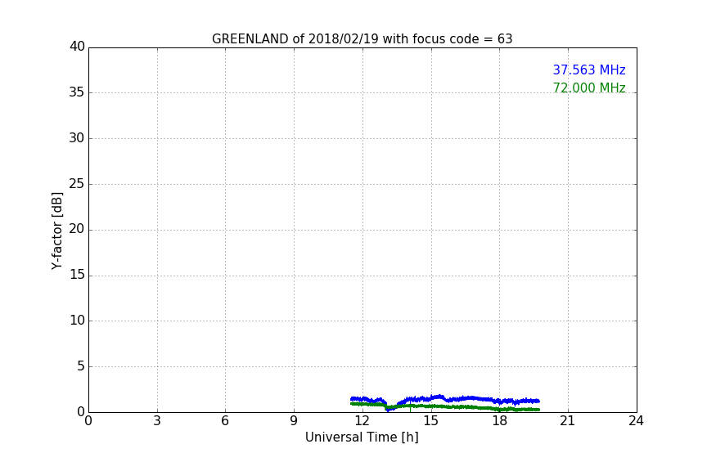Click y-axis tick label 30
The image size is (707, 471).
click(77, 138)
